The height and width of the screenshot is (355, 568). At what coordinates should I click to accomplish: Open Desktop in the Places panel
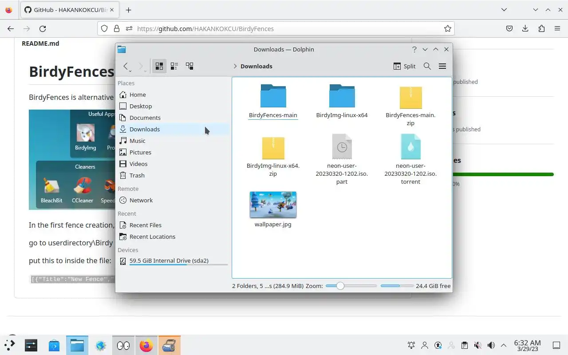tap(173, 106)
